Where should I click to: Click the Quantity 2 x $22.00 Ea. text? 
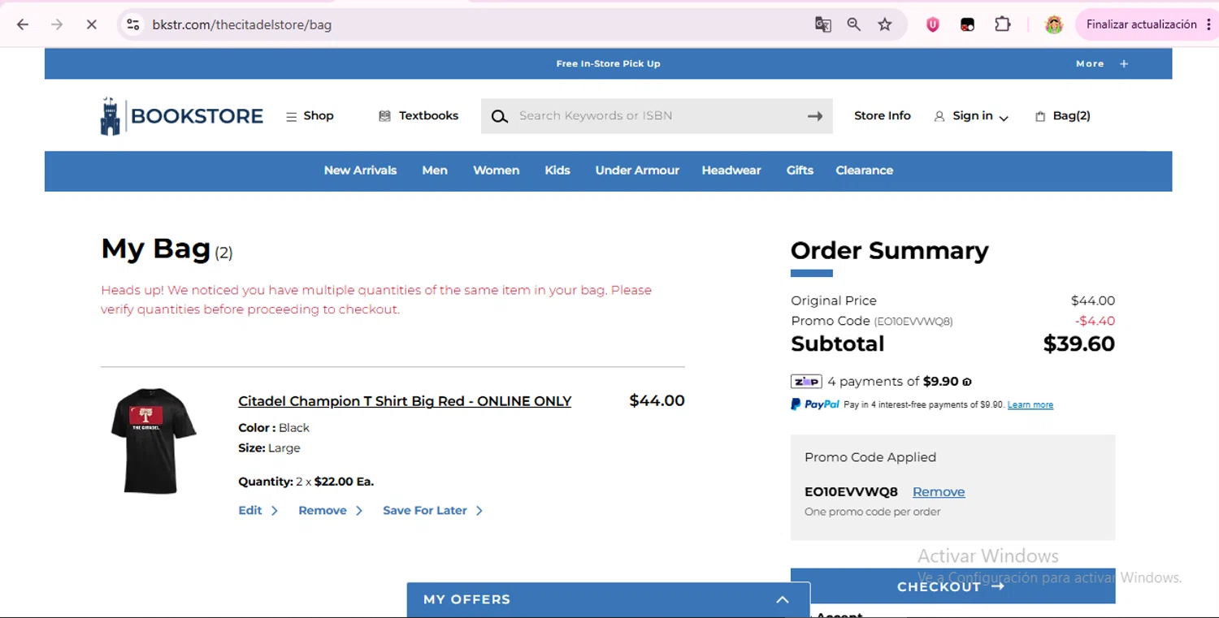[306, 482]
